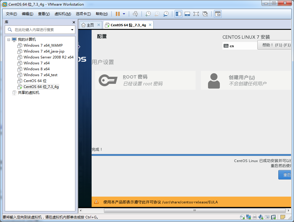Click the library search input field
Image resolution: width=294 pixels, height=222 pixels.
pyautogui.click(x=40, y=30)
